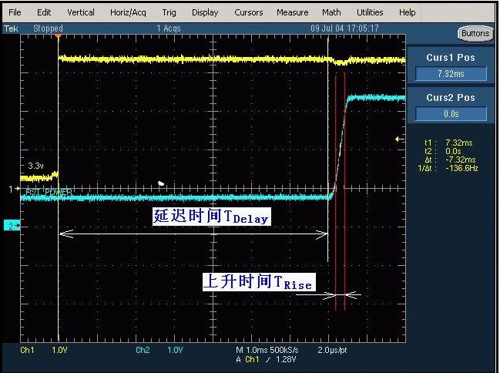Open the Horiz/Acq menu
Viewport: 500px width, 373px height.
[x=128, y=12]
